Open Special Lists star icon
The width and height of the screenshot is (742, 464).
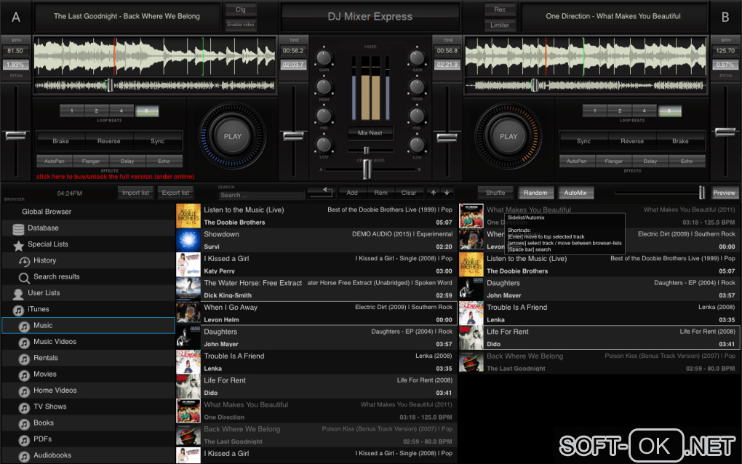pyautogui.click(x=18, y=246)
